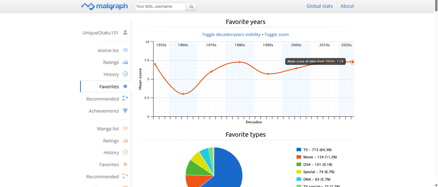Toggle decades/years visibility on the chart
438x187 pixels.
[x=231, y=34]
